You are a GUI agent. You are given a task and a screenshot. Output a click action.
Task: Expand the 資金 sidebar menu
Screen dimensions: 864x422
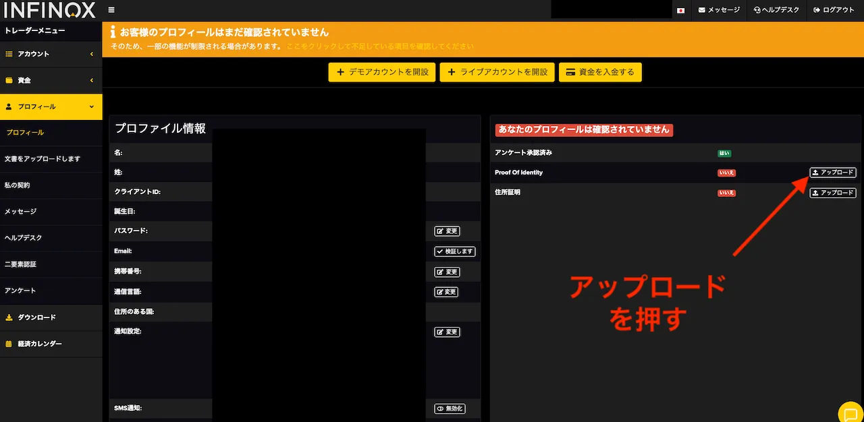point(51,80)
